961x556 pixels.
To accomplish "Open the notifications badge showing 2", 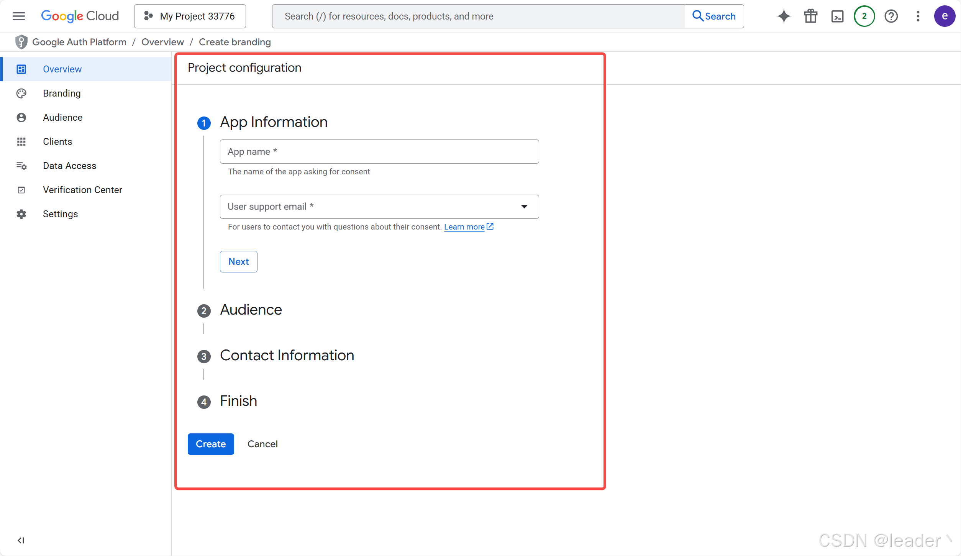I will 864,16.
